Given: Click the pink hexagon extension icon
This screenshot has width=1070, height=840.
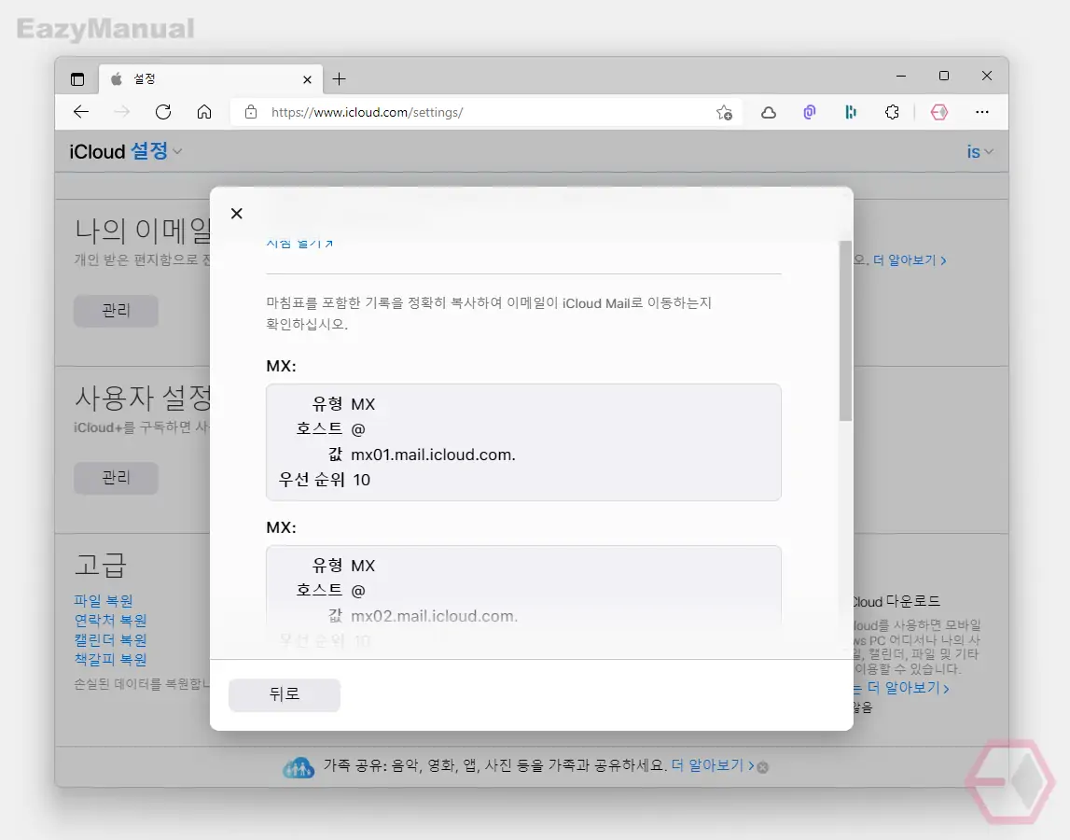Looking at the screenshot, I should (x=939, y=112).
